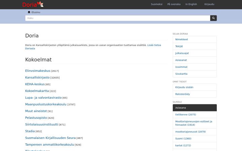242x151 pixels.
Task: Focus the Haku search field
Action: tap(118, 18)
